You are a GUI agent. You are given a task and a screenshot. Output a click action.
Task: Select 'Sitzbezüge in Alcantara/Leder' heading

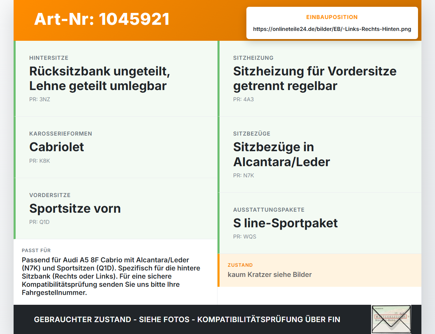coord(281,154)
